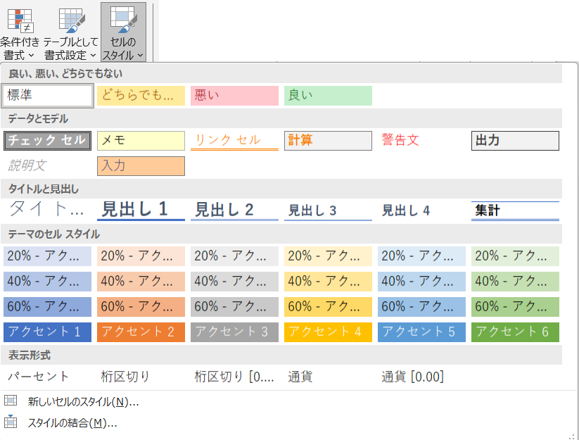This screenshot has width=579, height=440.
Task: Click the テーブルとして書式設定 icon
Action: [71, 18]
